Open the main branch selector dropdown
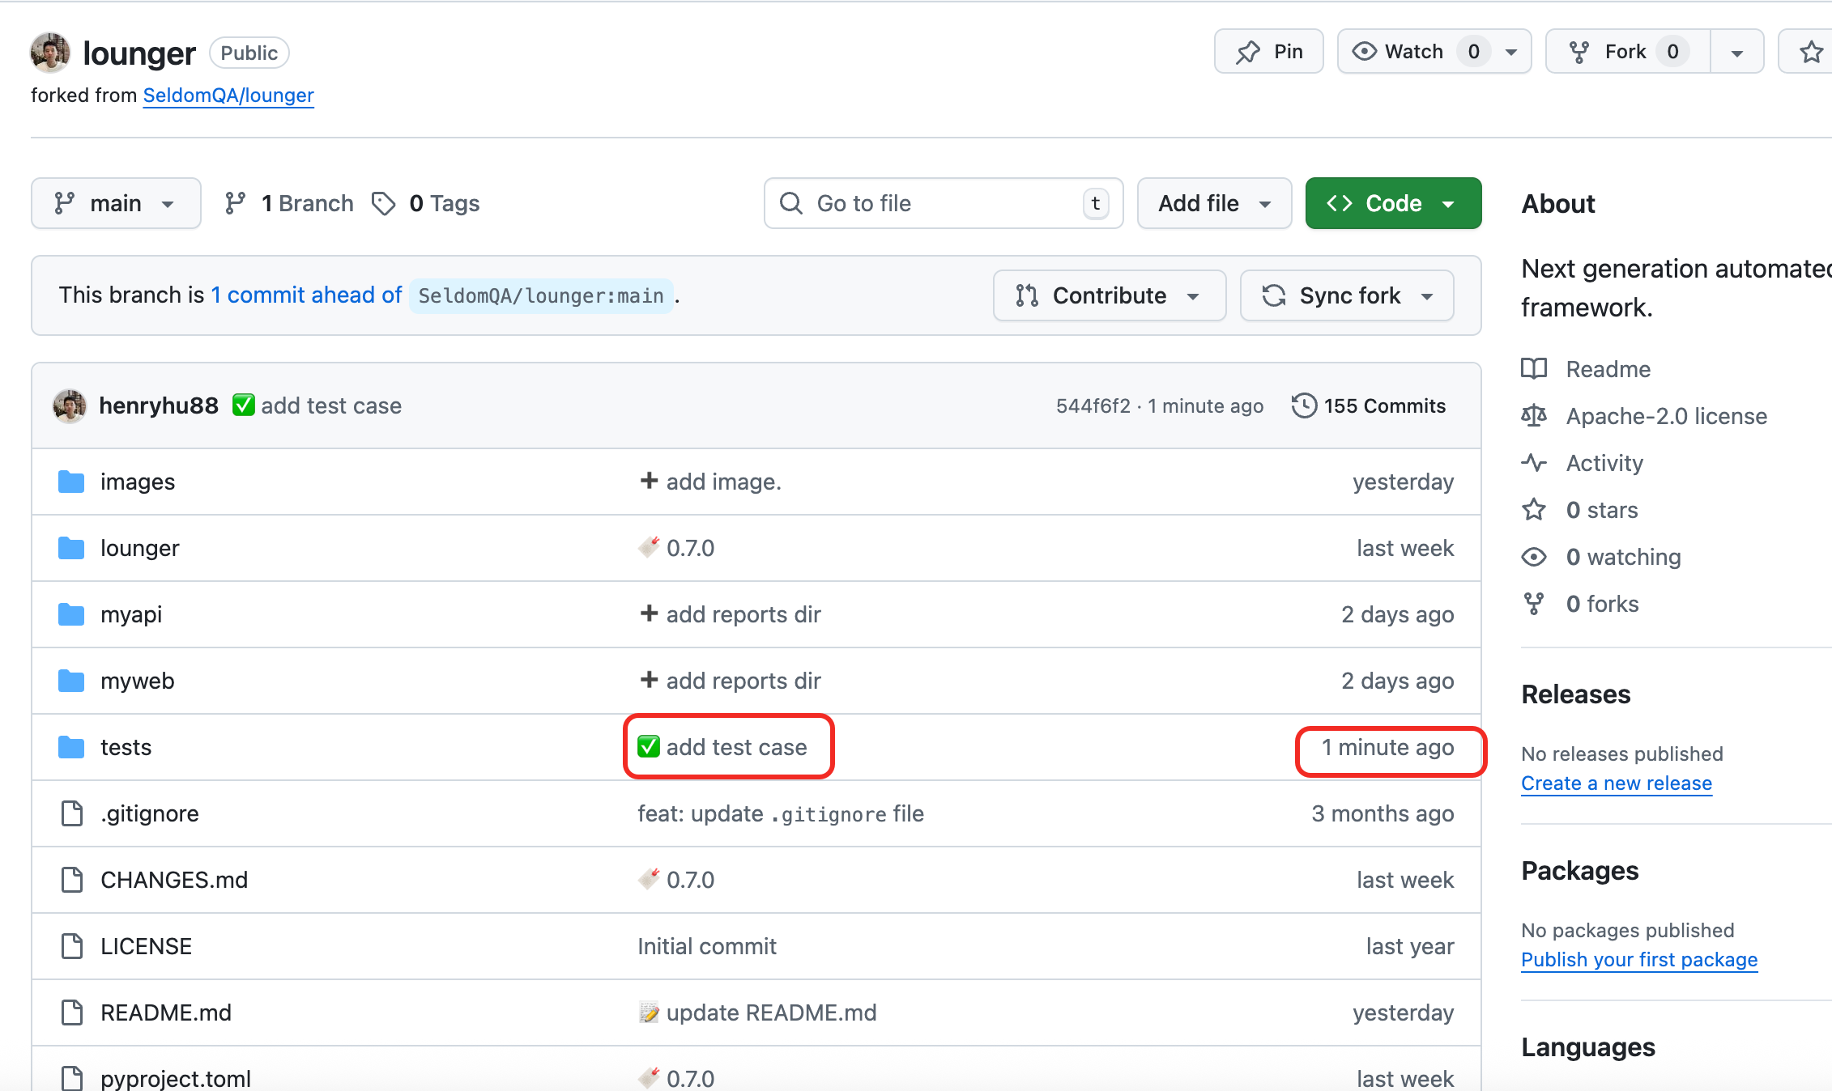Screen dimensions: 1832x1091 point(116,203)
